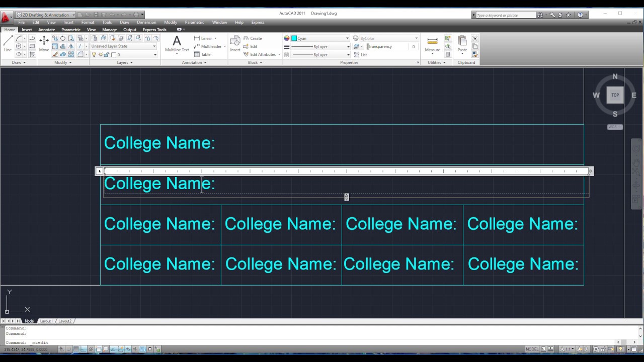Click the Table annotation tool
Viewport: 644px width, 362px height.
click(202, 54)
